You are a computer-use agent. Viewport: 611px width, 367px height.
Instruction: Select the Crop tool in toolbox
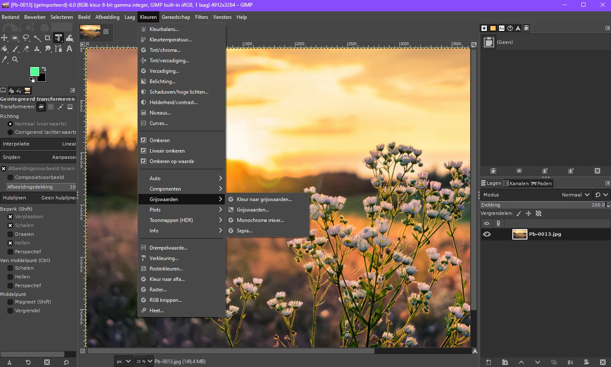click(x=47, y=38)
